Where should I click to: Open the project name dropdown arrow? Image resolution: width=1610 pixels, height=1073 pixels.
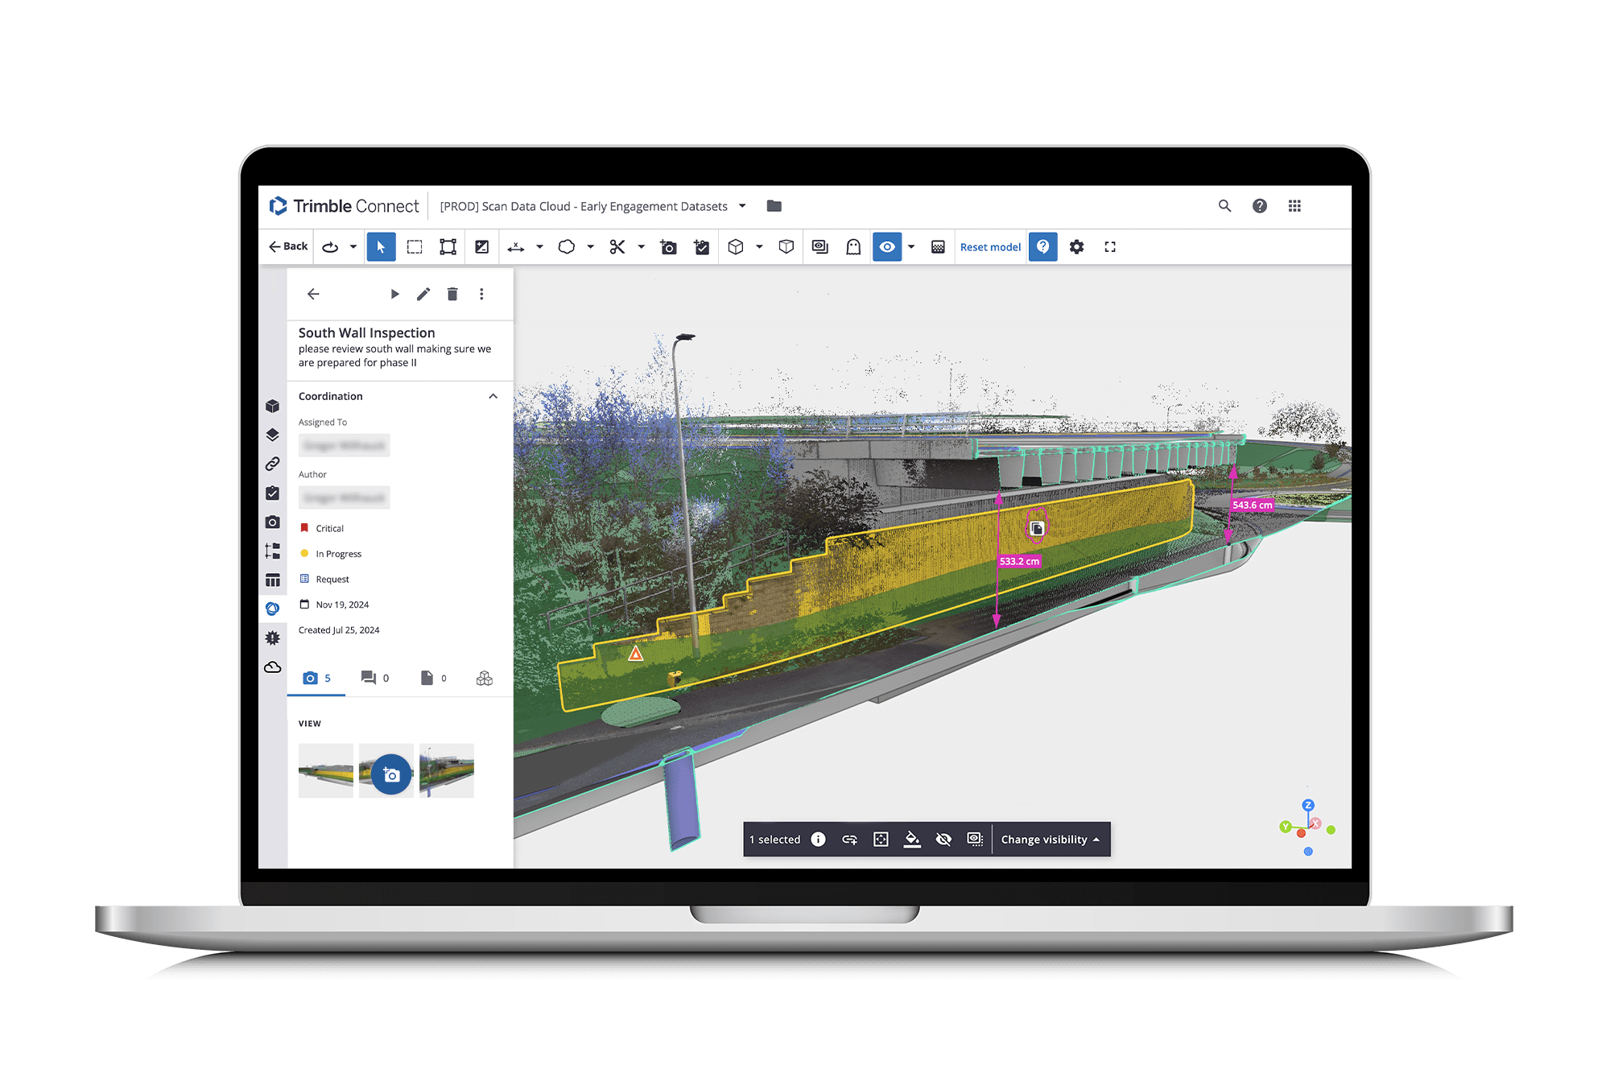741,206
